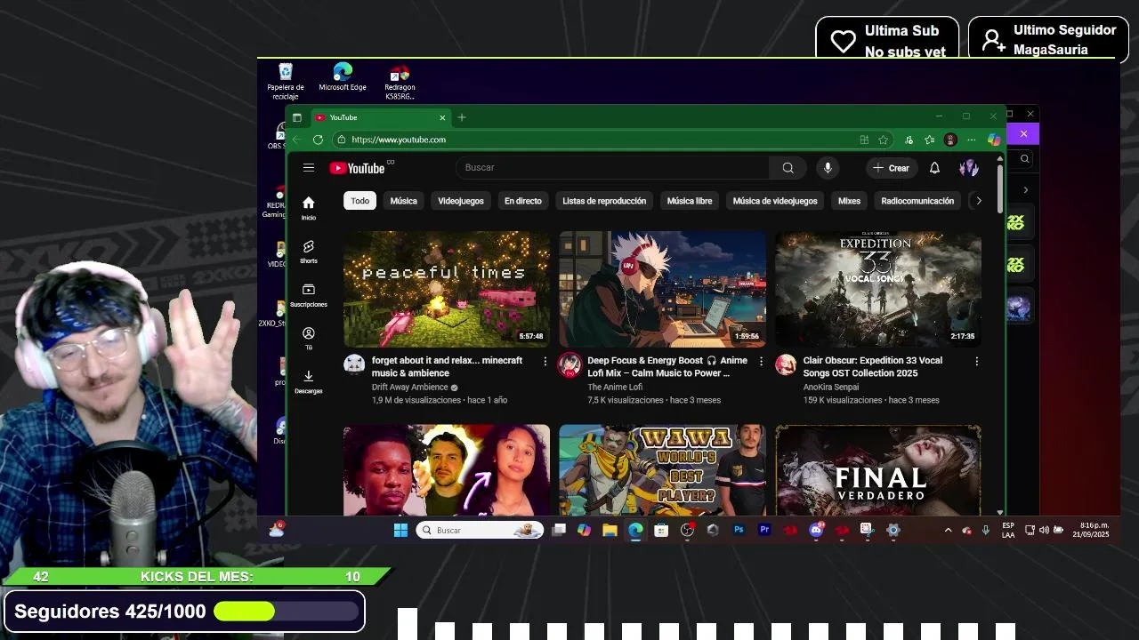Open Photoshop from the taskbar
The image size is (1139, 640).
739,530
